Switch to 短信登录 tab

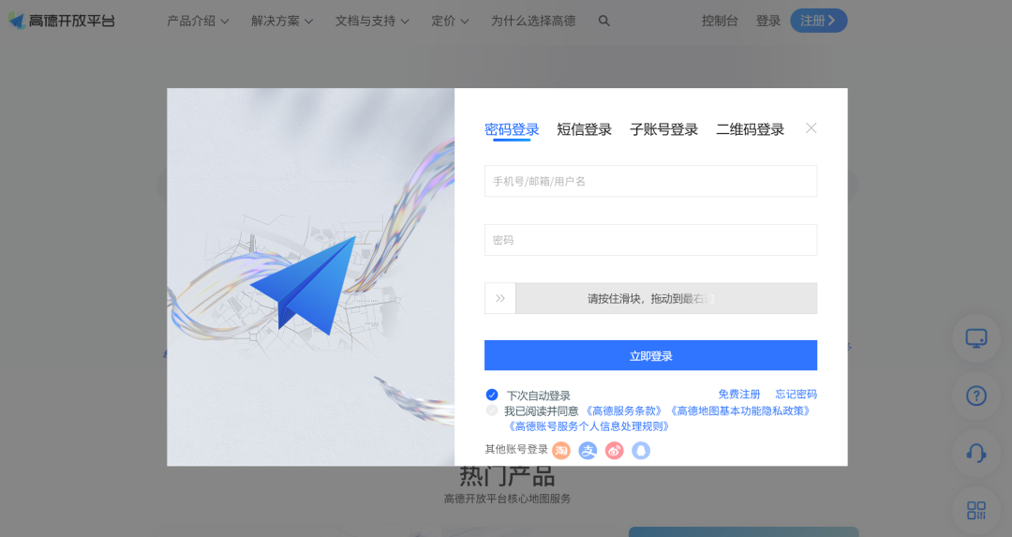point(584,129)
